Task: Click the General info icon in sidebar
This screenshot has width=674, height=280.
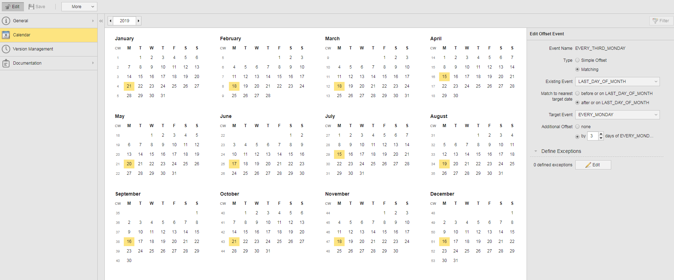Action: coord(6,21)
